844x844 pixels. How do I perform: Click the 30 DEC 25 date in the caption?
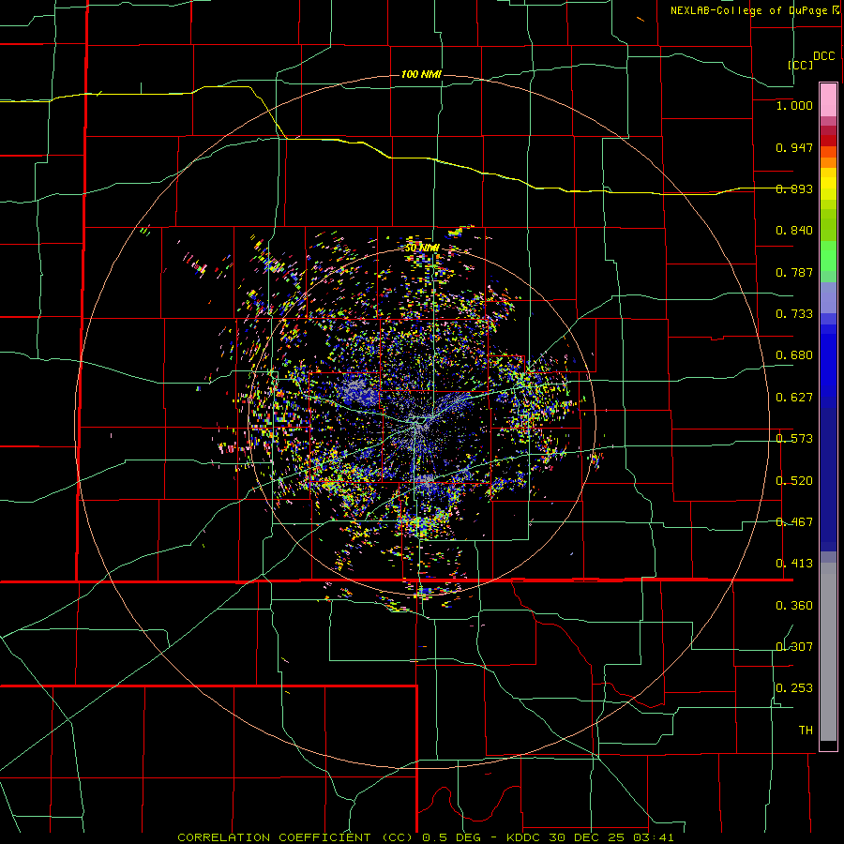click(587, 837)
